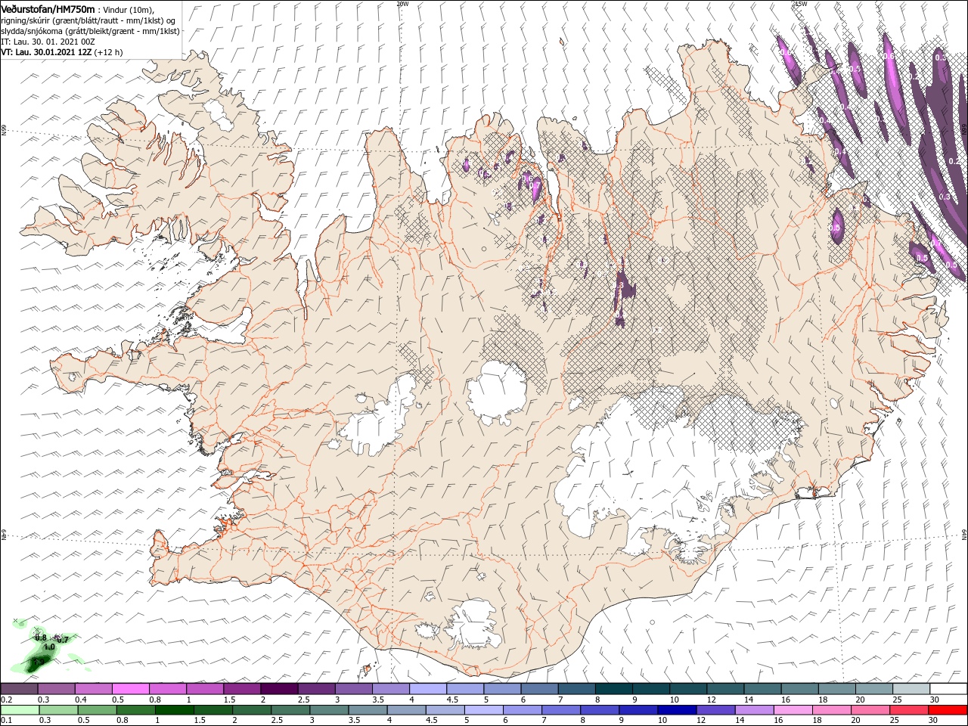The width and height of the screenshot is (968, 726).
Task: Pick the darkest green rain swatch for 1–1.5 mm
Action: click(174, 710)
